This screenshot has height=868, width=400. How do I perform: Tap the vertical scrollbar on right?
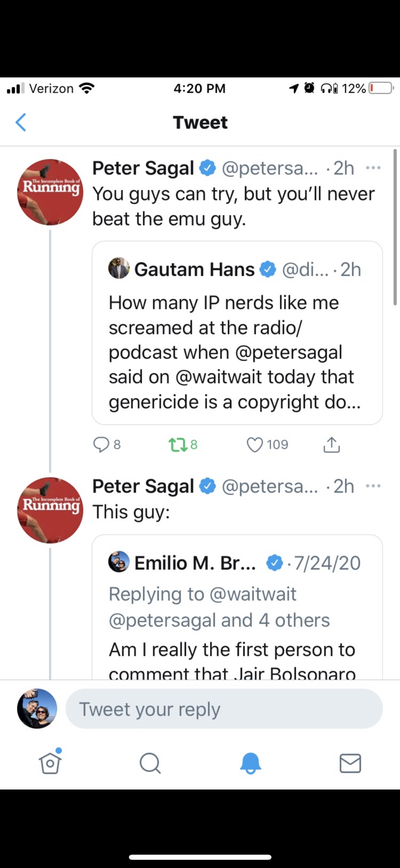(x=395, y=227)
